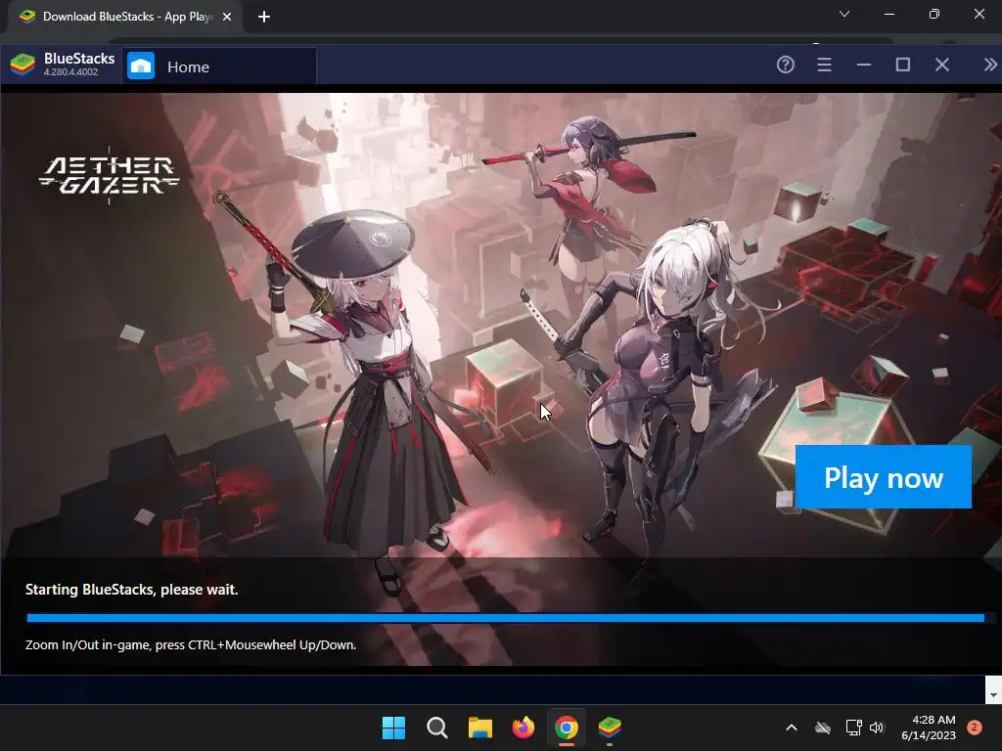Select the Download BlueStacks browser tab
This screenshot has width=1002, height=751.
124,17
